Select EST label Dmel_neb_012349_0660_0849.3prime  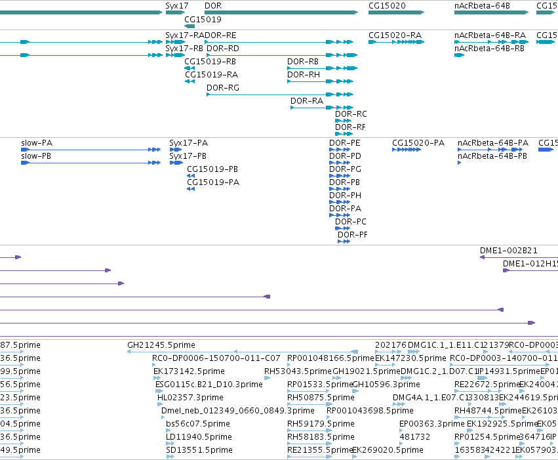[x=238, y=411]
